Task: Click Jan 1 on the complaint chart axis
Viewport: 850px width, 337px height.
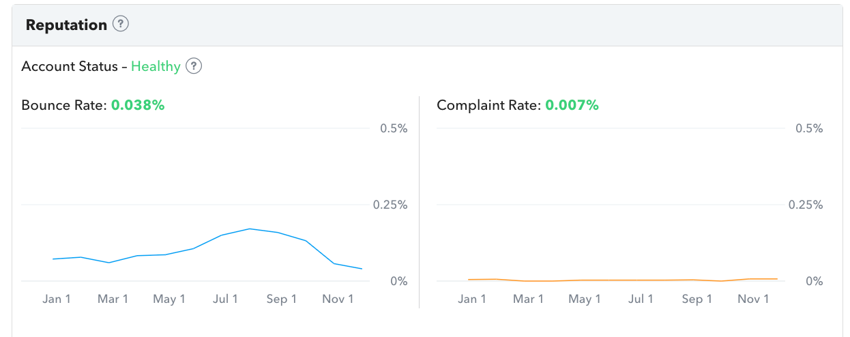Action: [x=472, y=299]
